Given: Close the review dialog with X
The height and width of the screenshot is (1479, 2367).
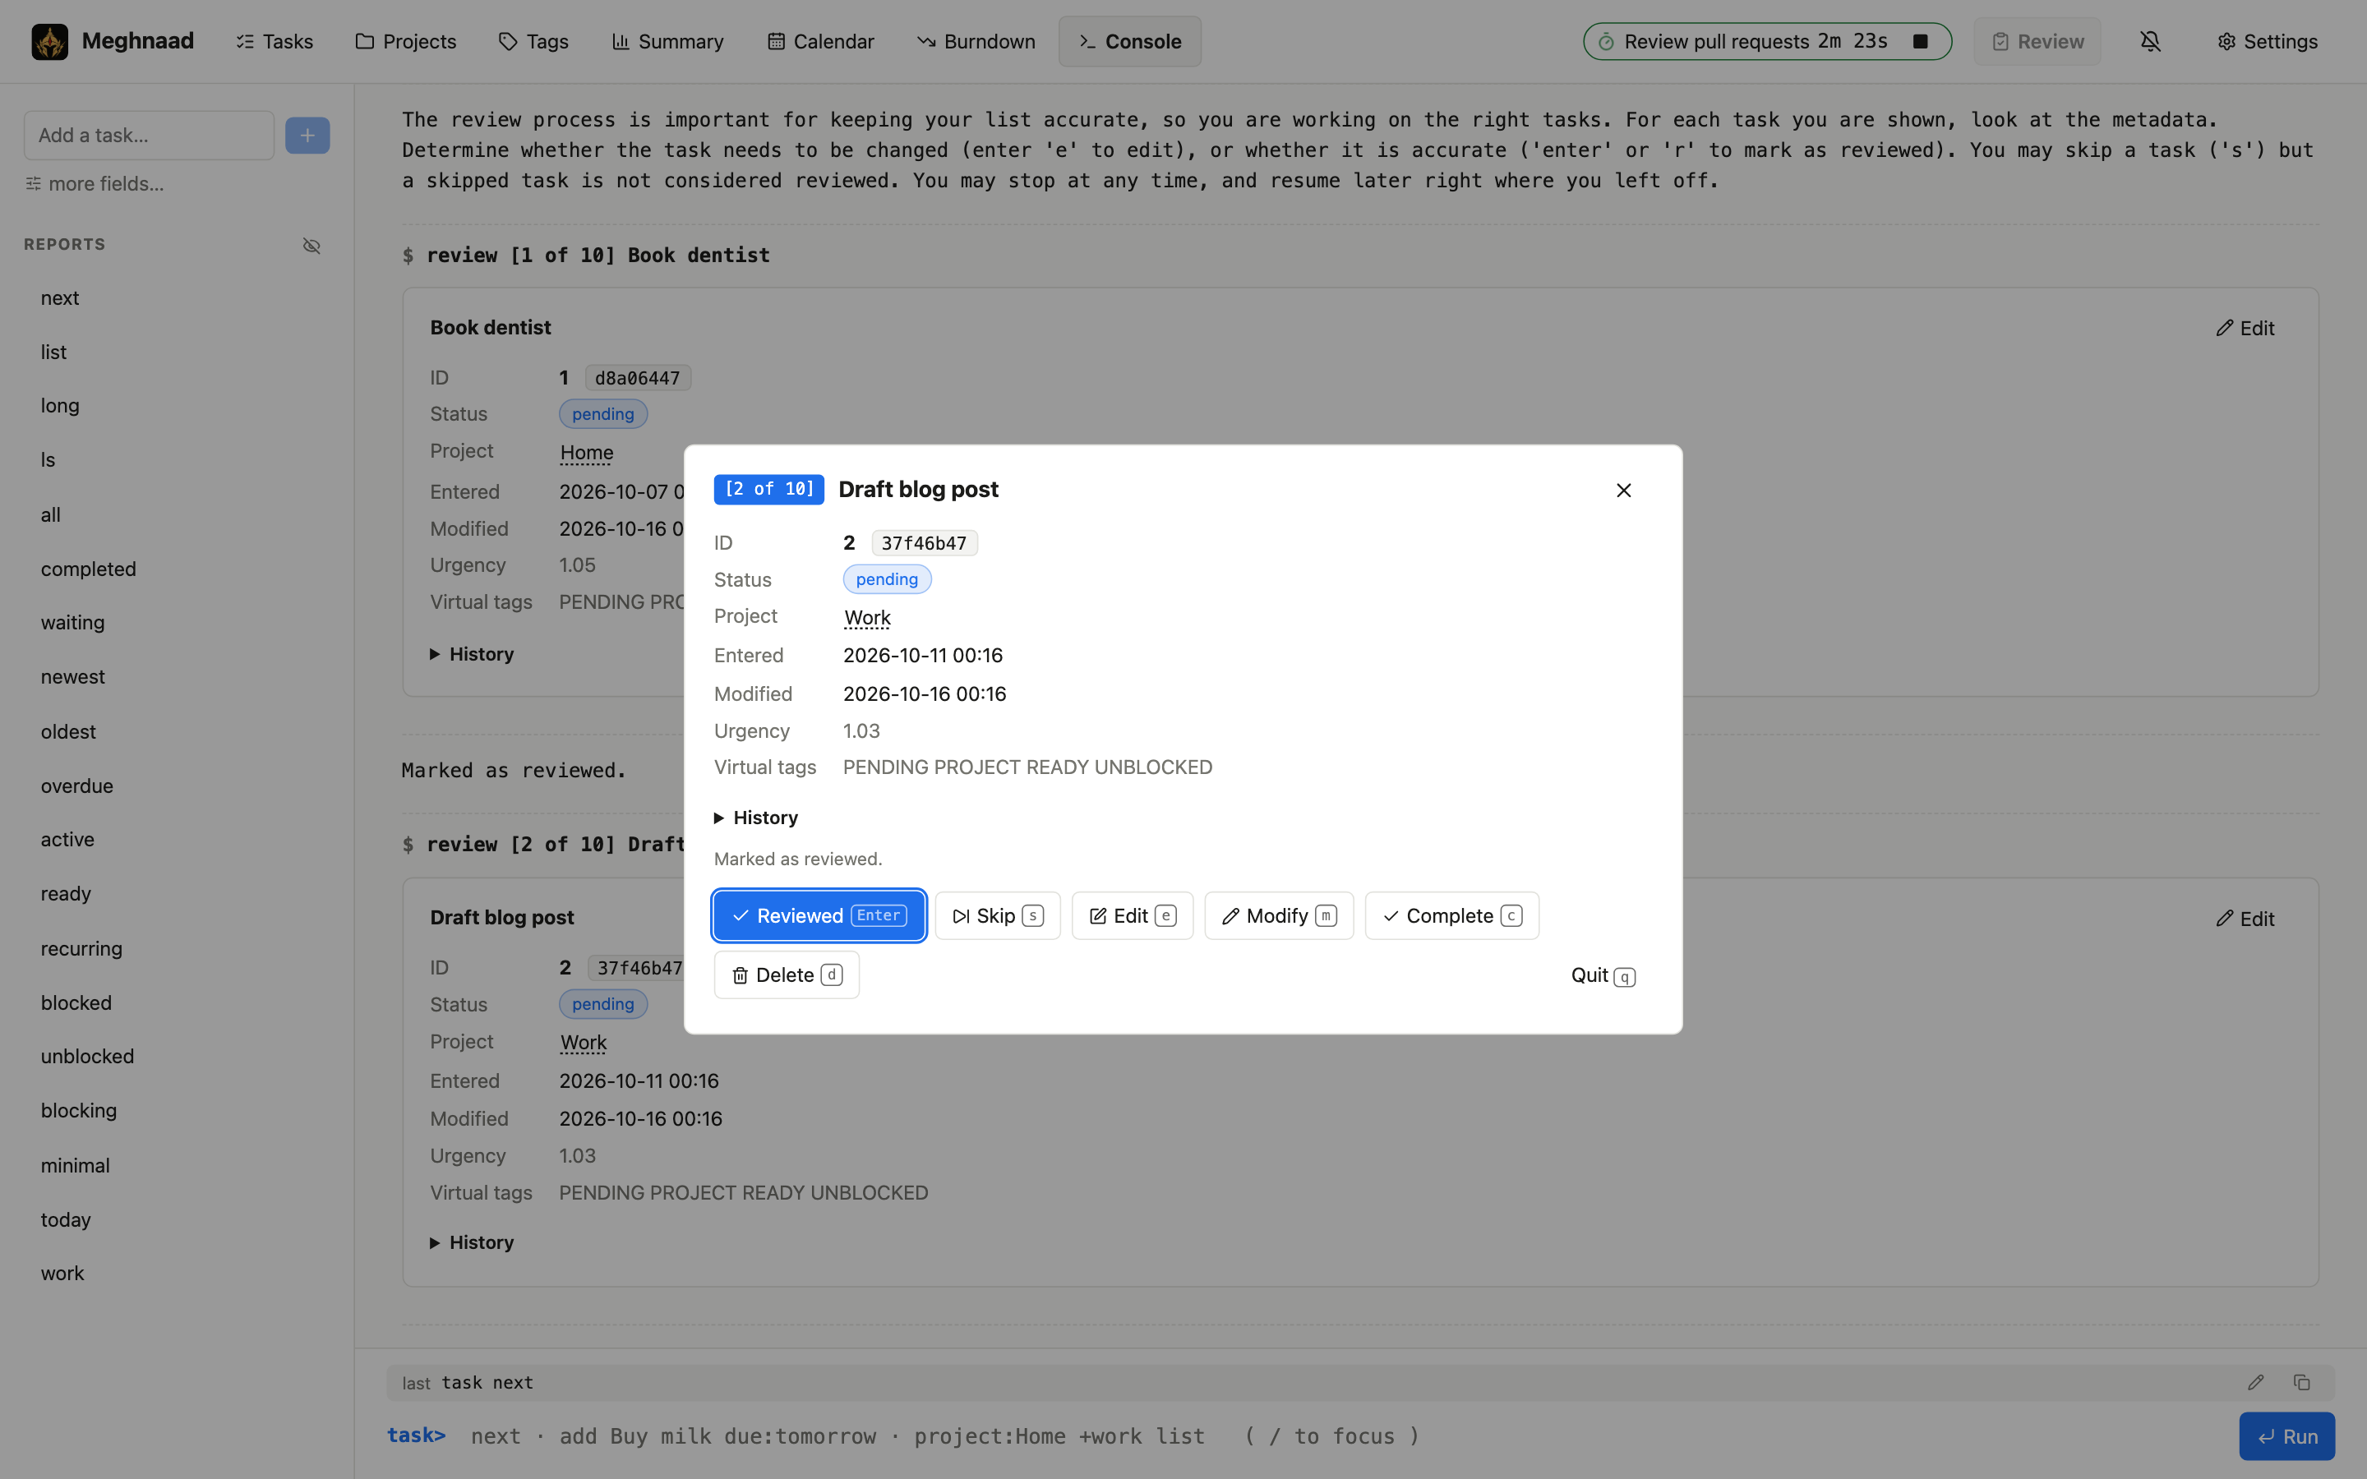Looking at the screenshot, I should (x=1624, y=490).
